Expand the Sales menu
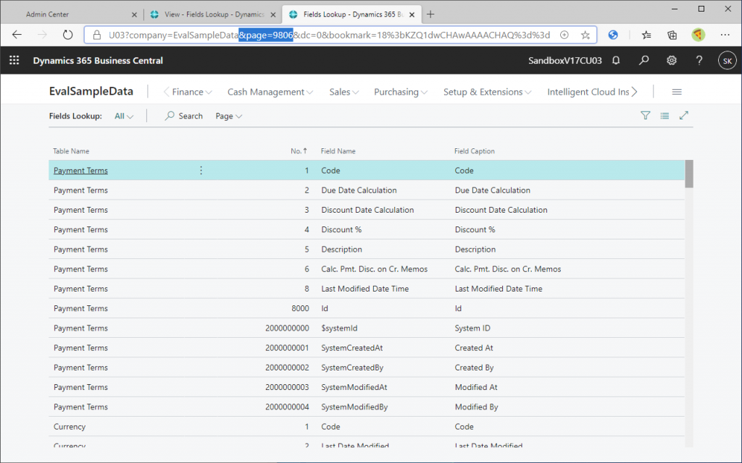Viewport: 742px width, 463px height. (x=344, y=92)
